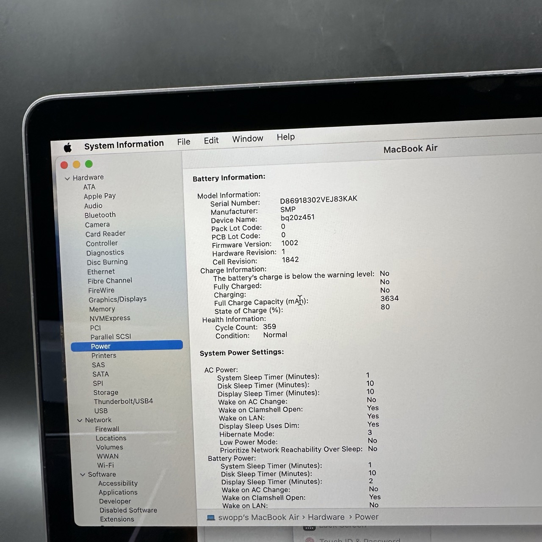Select Disabled Software in the sidebar

click(x=128, y=510)
